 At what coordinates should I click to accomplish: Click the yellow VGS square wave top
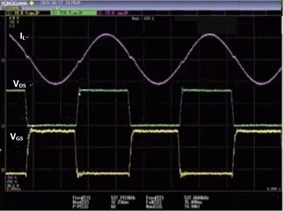pos(51,132)
